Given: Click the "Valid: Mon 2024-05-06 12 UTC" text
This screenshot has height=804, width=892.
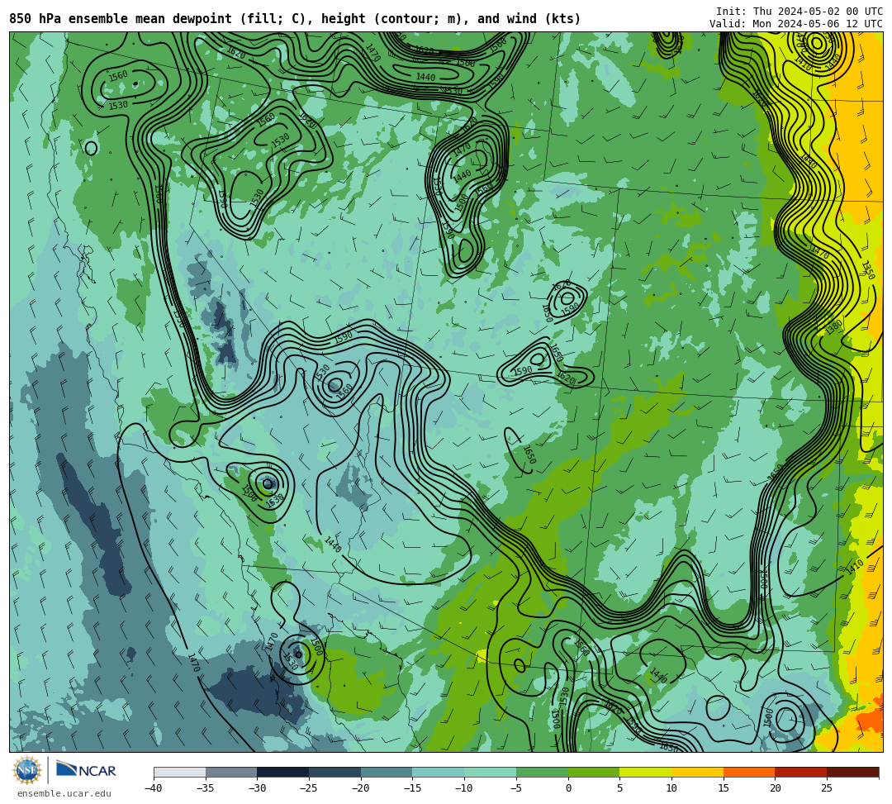Looking at the screenshot, I should coord(796,23).
